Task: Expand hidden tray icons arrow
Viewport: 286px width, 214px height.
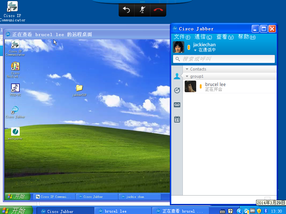Action: [x=239, y=211]
